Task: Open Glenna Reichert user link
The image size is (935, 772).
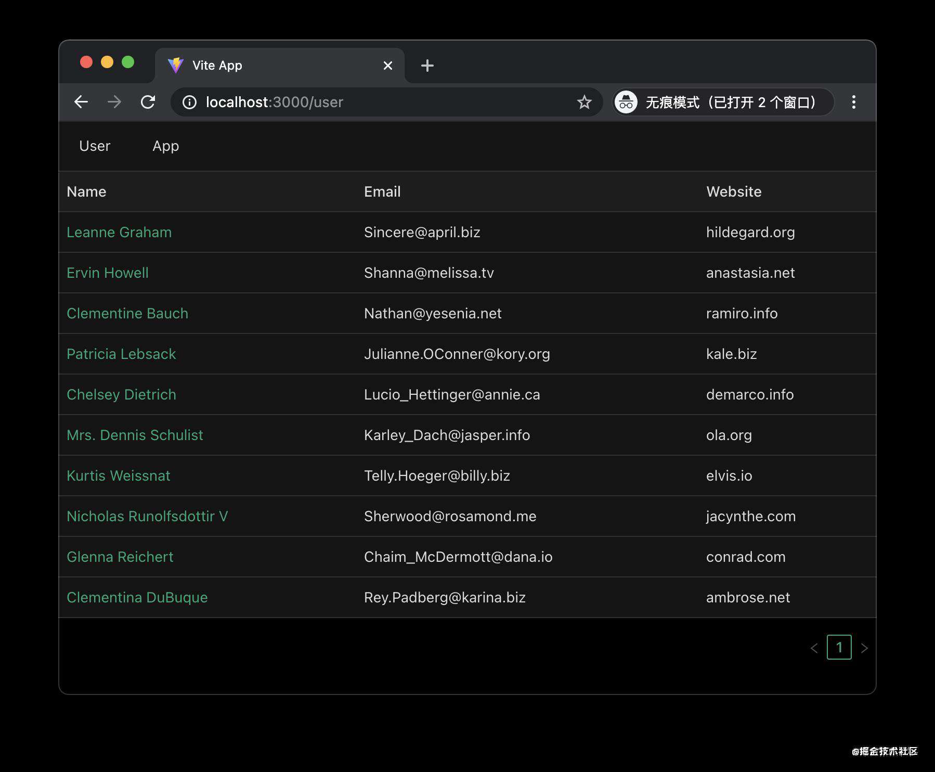Action: pos(120,557)
